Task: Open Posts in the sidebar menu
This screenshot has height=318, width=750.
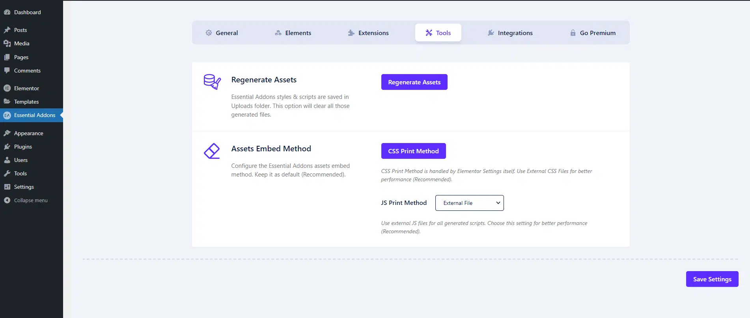Action: coord(32,30)
